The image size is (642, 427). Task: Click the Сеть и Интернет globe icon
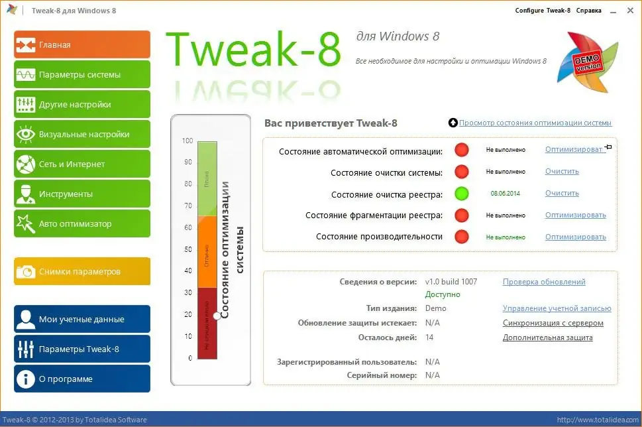pyautogui.click(x=25, y=164)
